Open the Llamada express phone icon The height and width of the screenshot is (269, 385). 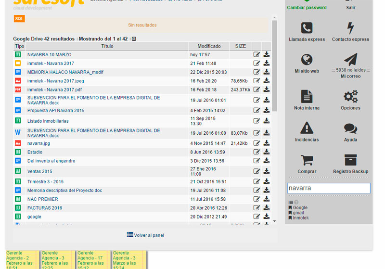(x=307, y=28)
